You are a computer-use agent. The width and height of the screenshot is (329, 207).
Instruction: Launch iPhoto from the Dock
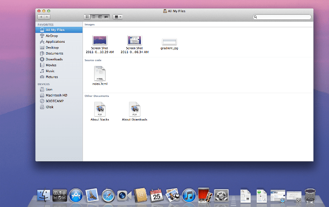173,195
